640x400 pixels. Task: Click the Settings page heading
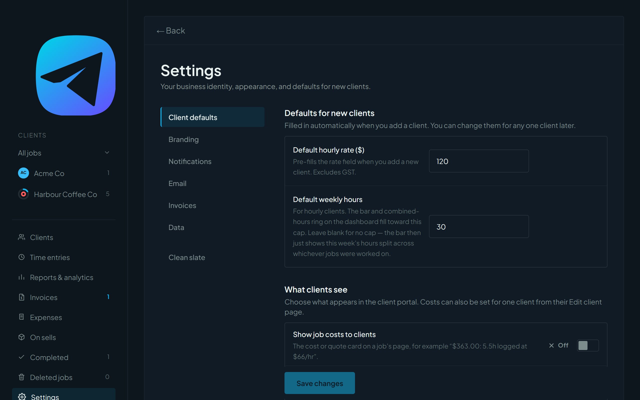pos(191,71)
